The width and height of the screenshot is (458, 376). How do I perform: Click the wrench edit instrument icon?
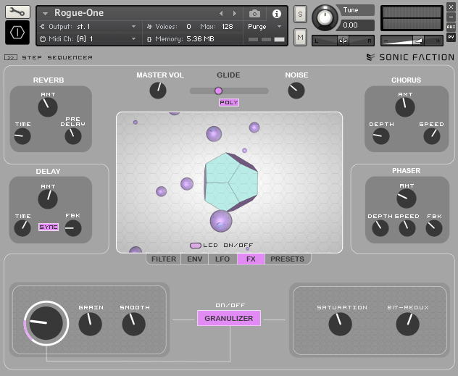(17, 12)
